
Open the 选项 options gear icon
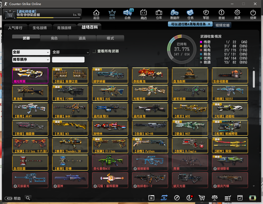pos(237,14)
